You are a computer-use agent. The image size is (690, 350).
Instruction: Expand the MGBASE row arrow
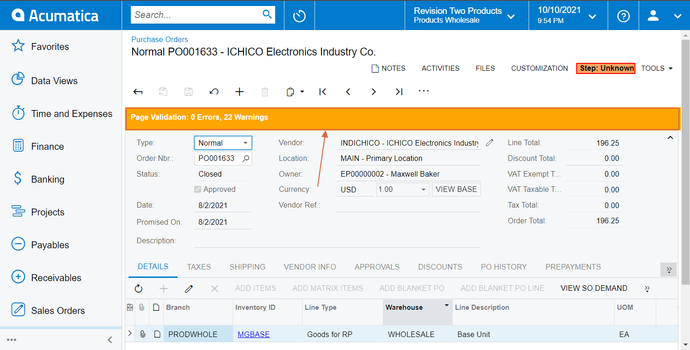pyautogui.click(x=129, y=333)
